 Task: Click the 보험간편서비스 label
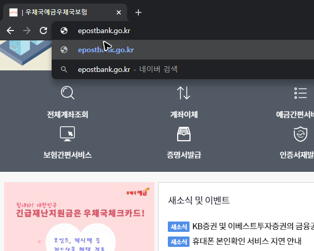[68, 155]
